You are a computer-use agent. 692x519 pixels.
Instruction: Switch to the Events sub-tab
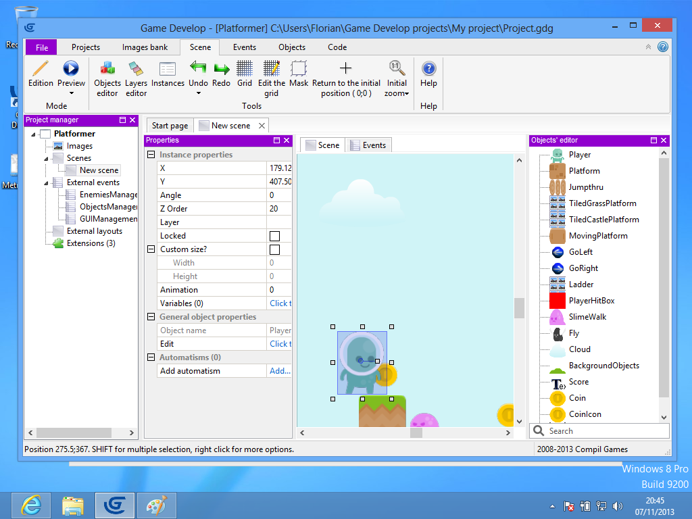point(368,145)
